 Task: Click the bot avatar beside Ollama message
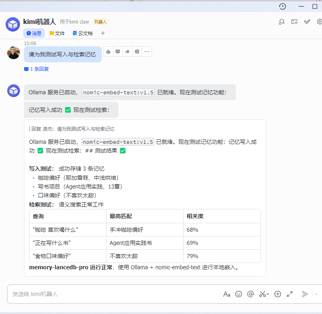click(x=14, y=91)
